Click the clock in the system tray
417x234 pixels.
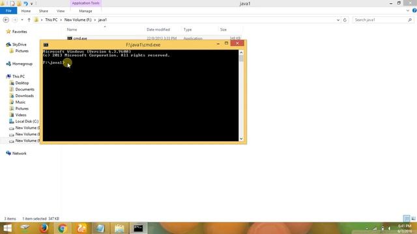[x=404, y=228]
